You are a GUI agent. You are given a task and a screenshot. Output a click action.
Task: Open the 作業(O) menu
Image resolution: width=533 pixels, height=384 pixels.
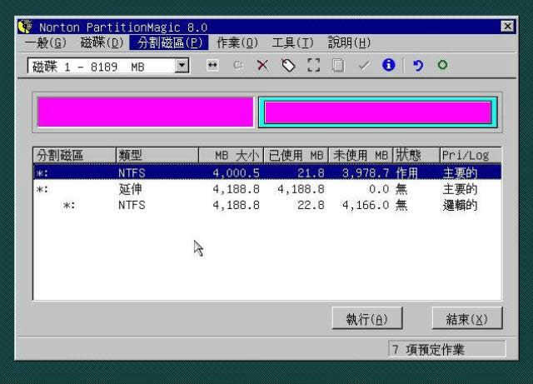click(237, 42)
